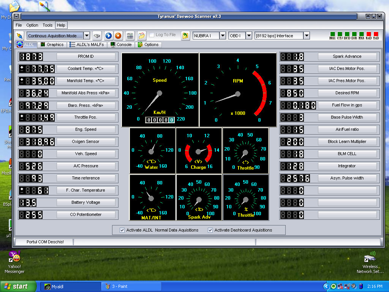Screen dimensions: 389x292
Task: Expand the 8192 bps Interface dropdown
Action: [x=307, y=36]
